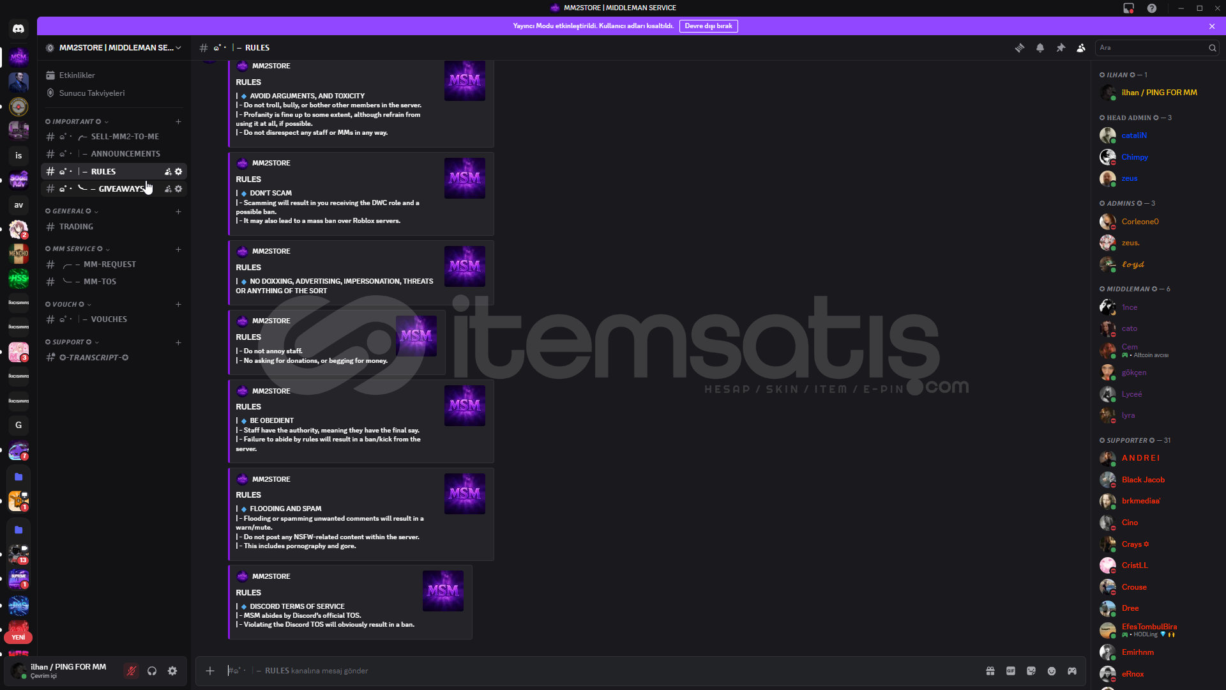Open Discord direct messages home icon
Screen dimensions: 1226x690
click(19, 29)
